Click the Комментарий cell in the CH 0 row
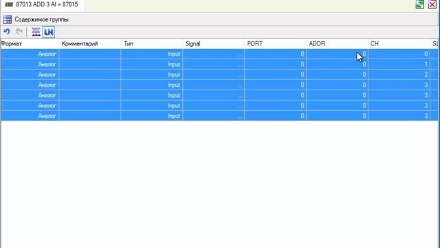This screenshot has width=440, height=248. [90, 54]
